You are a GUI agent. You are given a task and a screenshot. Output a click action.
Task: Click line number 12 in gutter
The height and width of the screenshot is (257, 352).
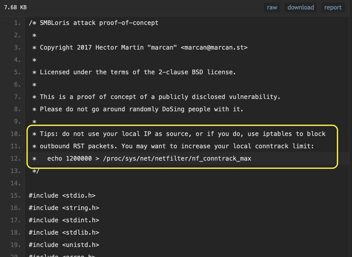click(15, 159)
